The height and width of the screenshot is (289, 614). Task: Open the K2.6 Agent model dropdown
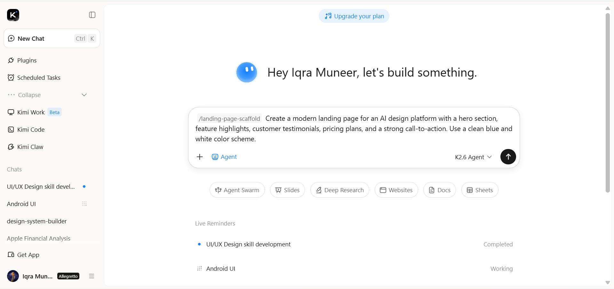[473, 157]
